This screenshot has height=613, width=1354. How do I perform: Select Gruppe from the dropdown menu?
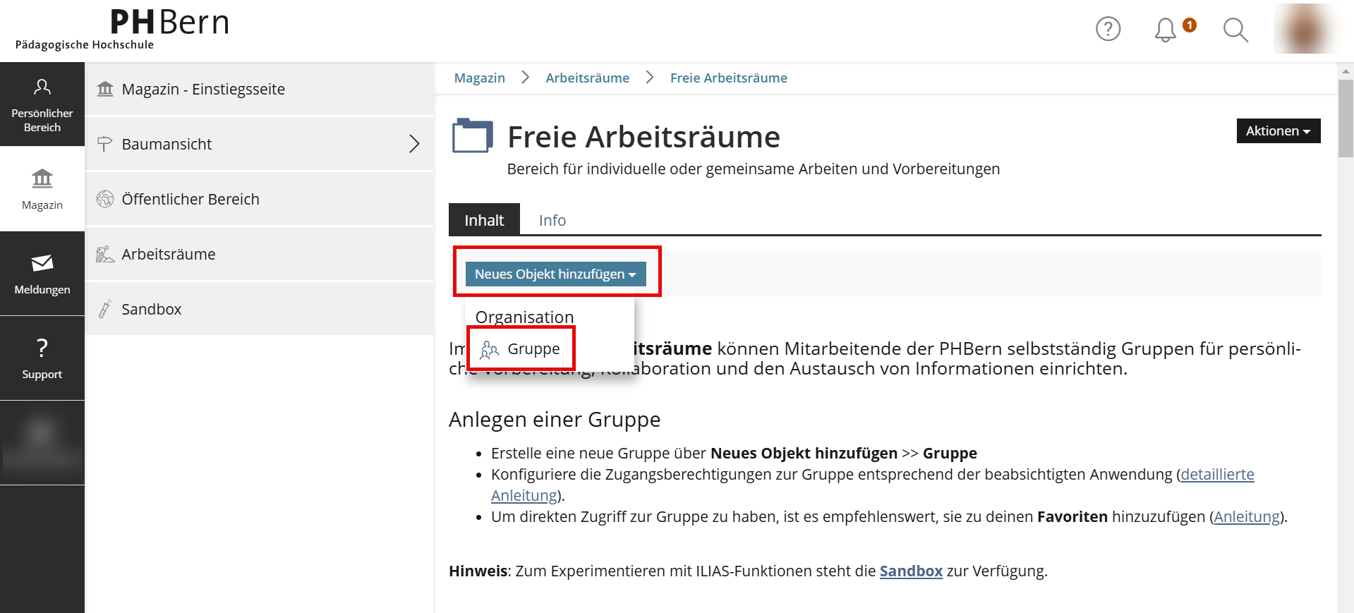[521, 349]
